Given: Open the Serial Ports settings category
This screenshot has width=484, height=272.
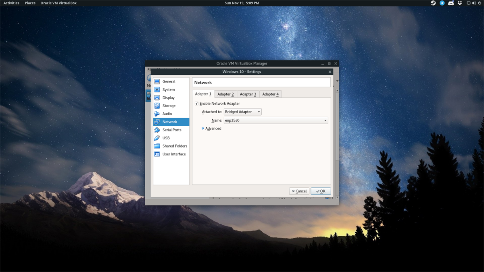Looking at the screenshot, I should coord(171,130).
